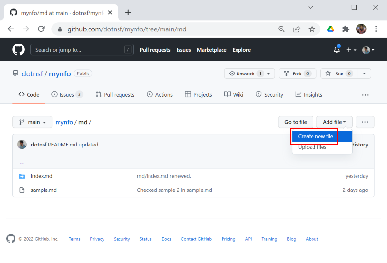
Task: Select Upload files menu item
Action: coord(322,147)
